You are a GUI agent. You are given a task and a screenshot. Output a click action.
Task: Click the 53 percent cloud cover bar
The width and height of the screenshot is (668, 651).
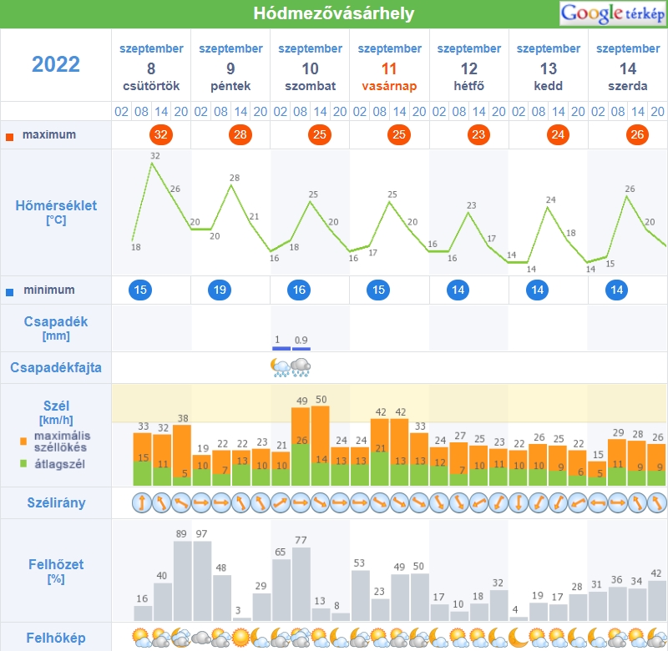(361, 595)
